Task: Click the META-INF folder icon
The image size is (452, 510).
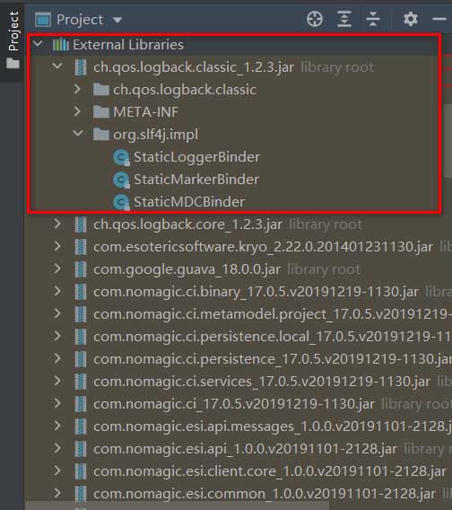Action: tap(101, 112)
